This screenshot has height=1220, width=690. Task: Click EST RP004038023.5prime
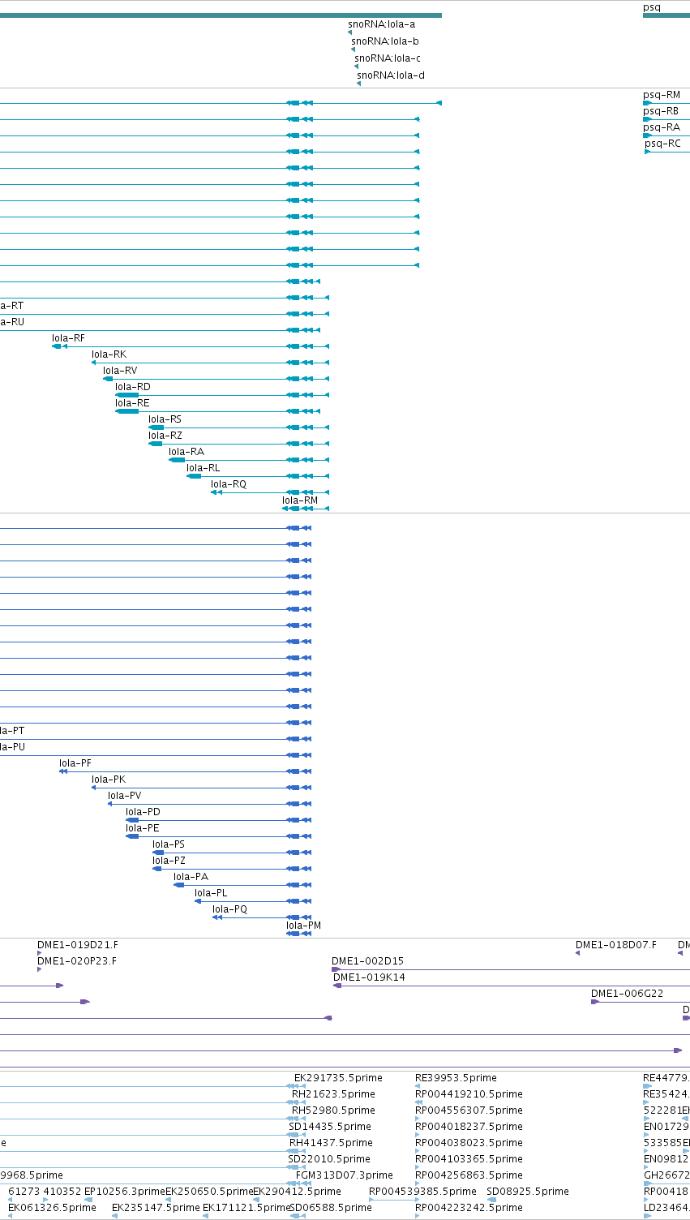469,1143
